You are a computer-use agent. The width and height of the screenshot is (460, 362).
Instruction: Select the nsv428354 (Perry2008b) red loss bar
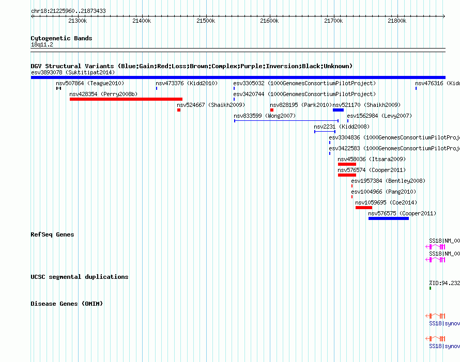click(x=126, y=99)
